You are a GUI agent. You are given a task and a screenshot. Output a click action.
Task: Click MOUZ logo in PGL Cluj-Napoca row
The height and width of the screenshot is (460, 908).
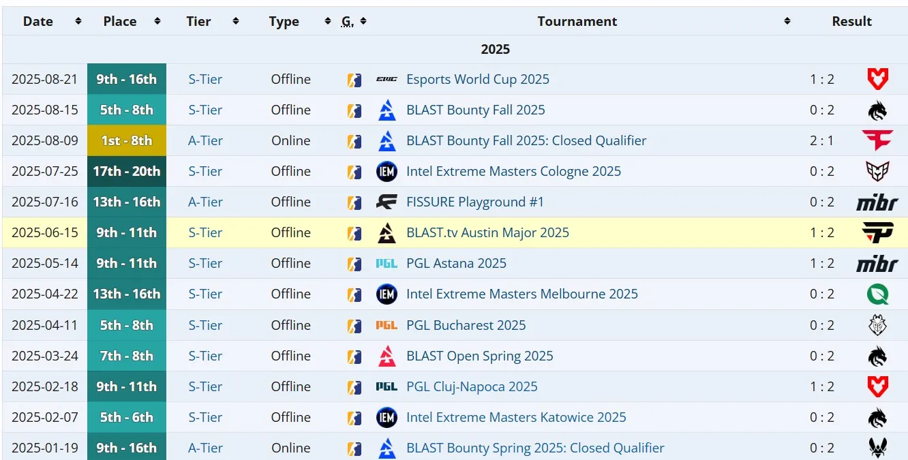(x=877, y=386)
